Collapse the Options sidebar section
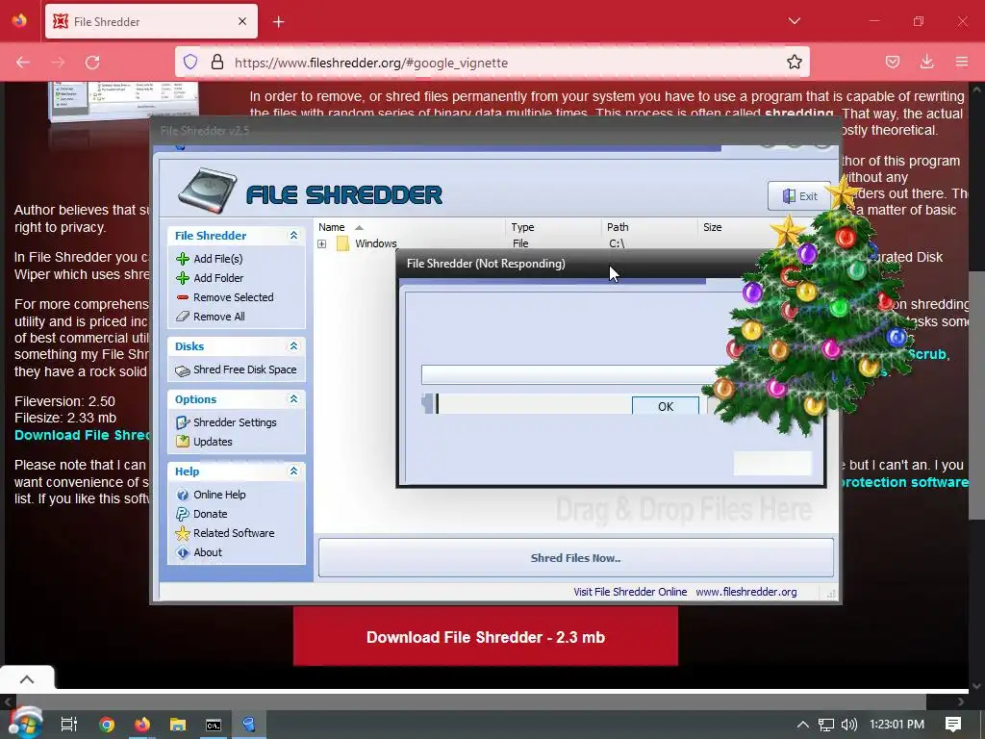This screenshot has width=985, height=739. point(293,399)
